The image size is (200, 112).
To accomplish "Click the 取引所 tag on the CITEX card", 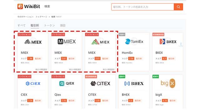I will pyautogui.click(x=105, y=100).
